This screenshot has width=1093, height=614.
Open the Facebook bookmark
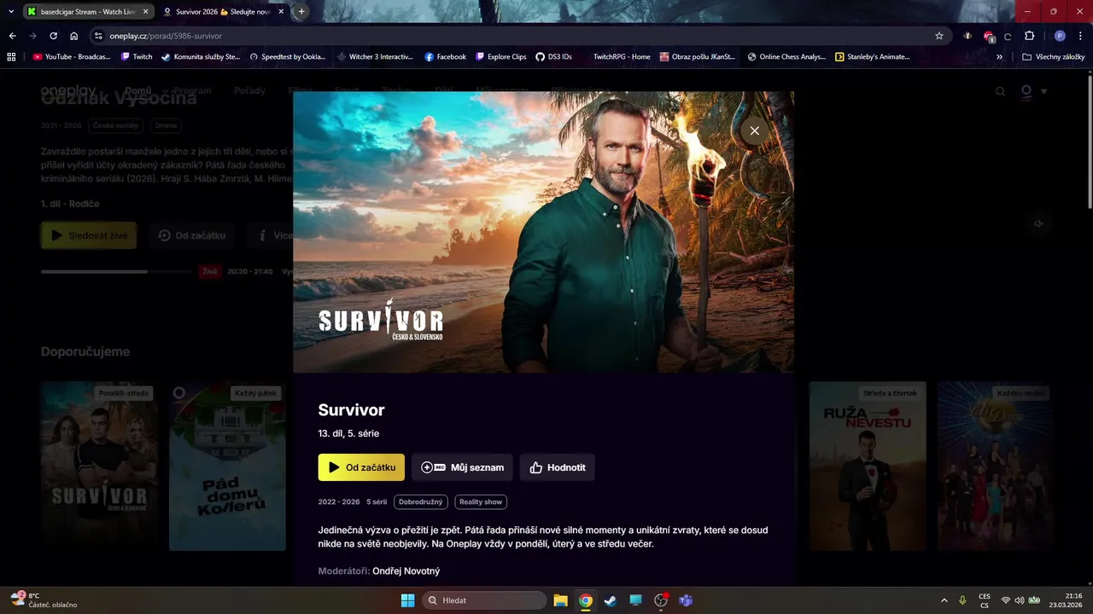coord(445,57)
